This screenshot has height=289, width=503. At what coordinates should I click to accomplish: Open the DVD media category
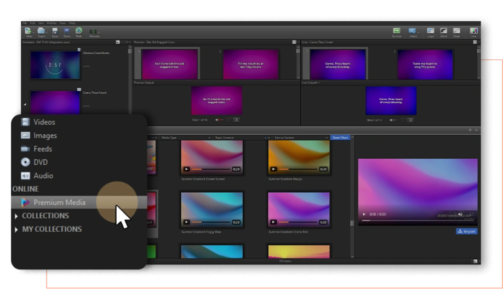tap(40, 162)
